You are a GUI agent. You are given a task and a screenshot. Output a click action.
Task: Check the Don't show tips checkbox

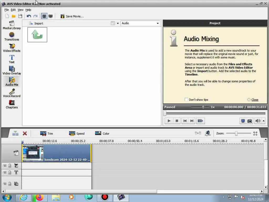(x=186, y=100)
